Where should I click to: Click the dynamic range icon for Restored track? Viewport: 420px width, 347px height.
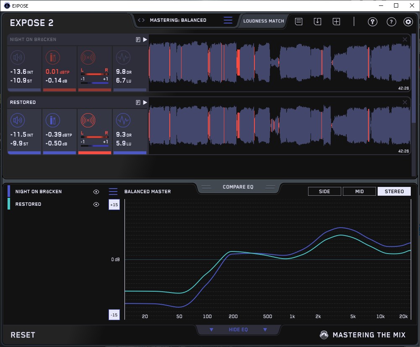click(x=123, y=120)
